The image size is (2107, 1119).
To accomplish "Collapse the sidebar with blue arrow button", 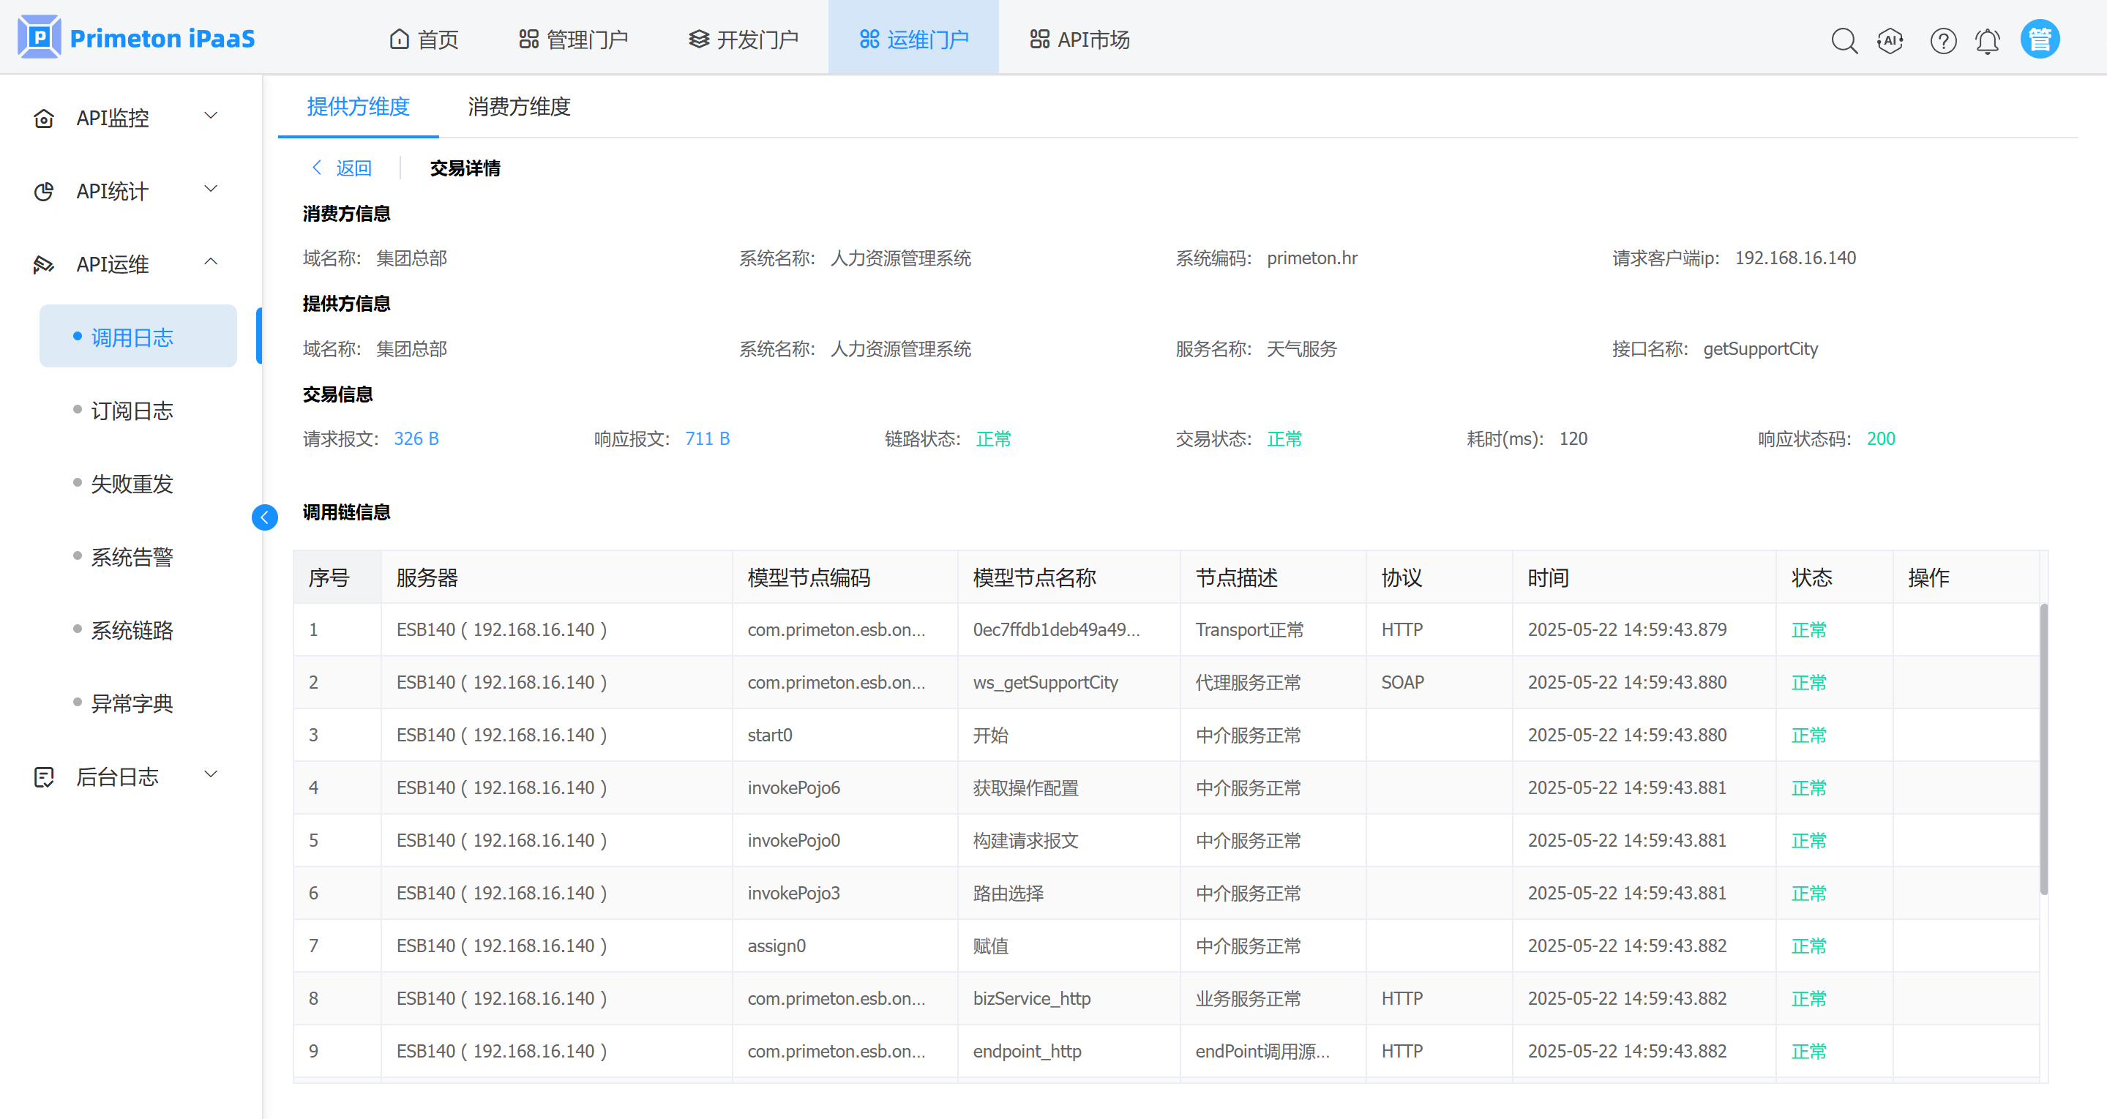I will click(x=264, y=517).
